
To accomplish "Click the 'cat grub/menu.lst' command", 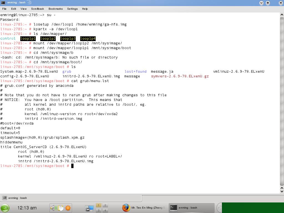I will pyautogui.click(x=90, y=81).
